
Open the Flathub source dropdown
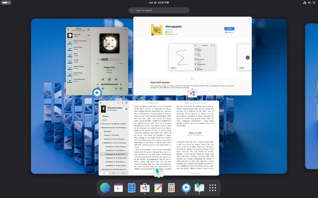coord(229,32)
